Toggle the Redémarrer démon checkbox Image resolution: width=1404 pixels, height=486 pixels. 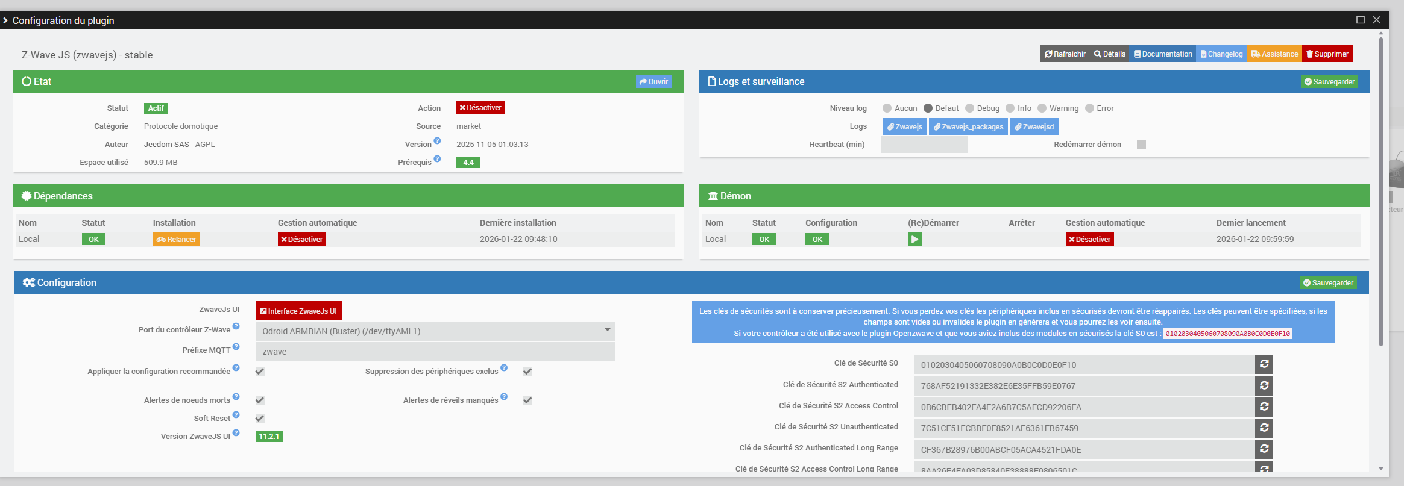pos(1141,145)
